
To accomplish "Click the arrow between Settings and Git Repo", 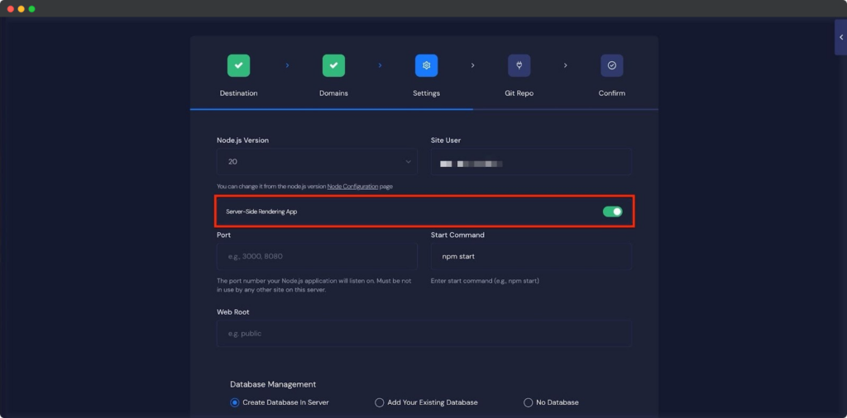I will pos(473,65).
